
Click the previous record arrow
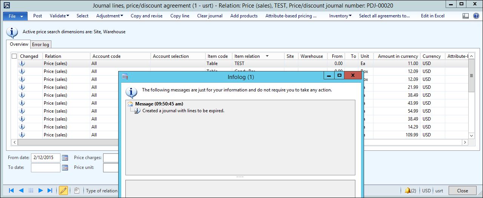[21, 190]
